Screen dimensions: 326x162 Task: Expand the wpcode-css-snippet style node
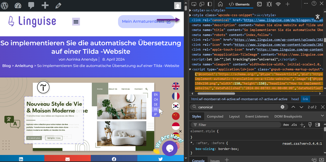(x=190, y=15)
